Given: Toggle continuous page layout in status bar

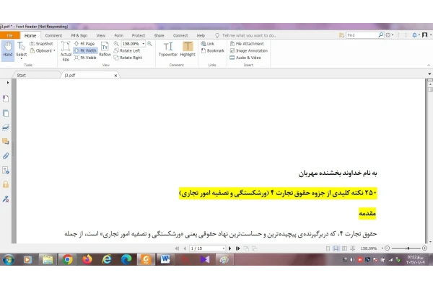Looking at the screenshot, I should (x=336, y=248).
